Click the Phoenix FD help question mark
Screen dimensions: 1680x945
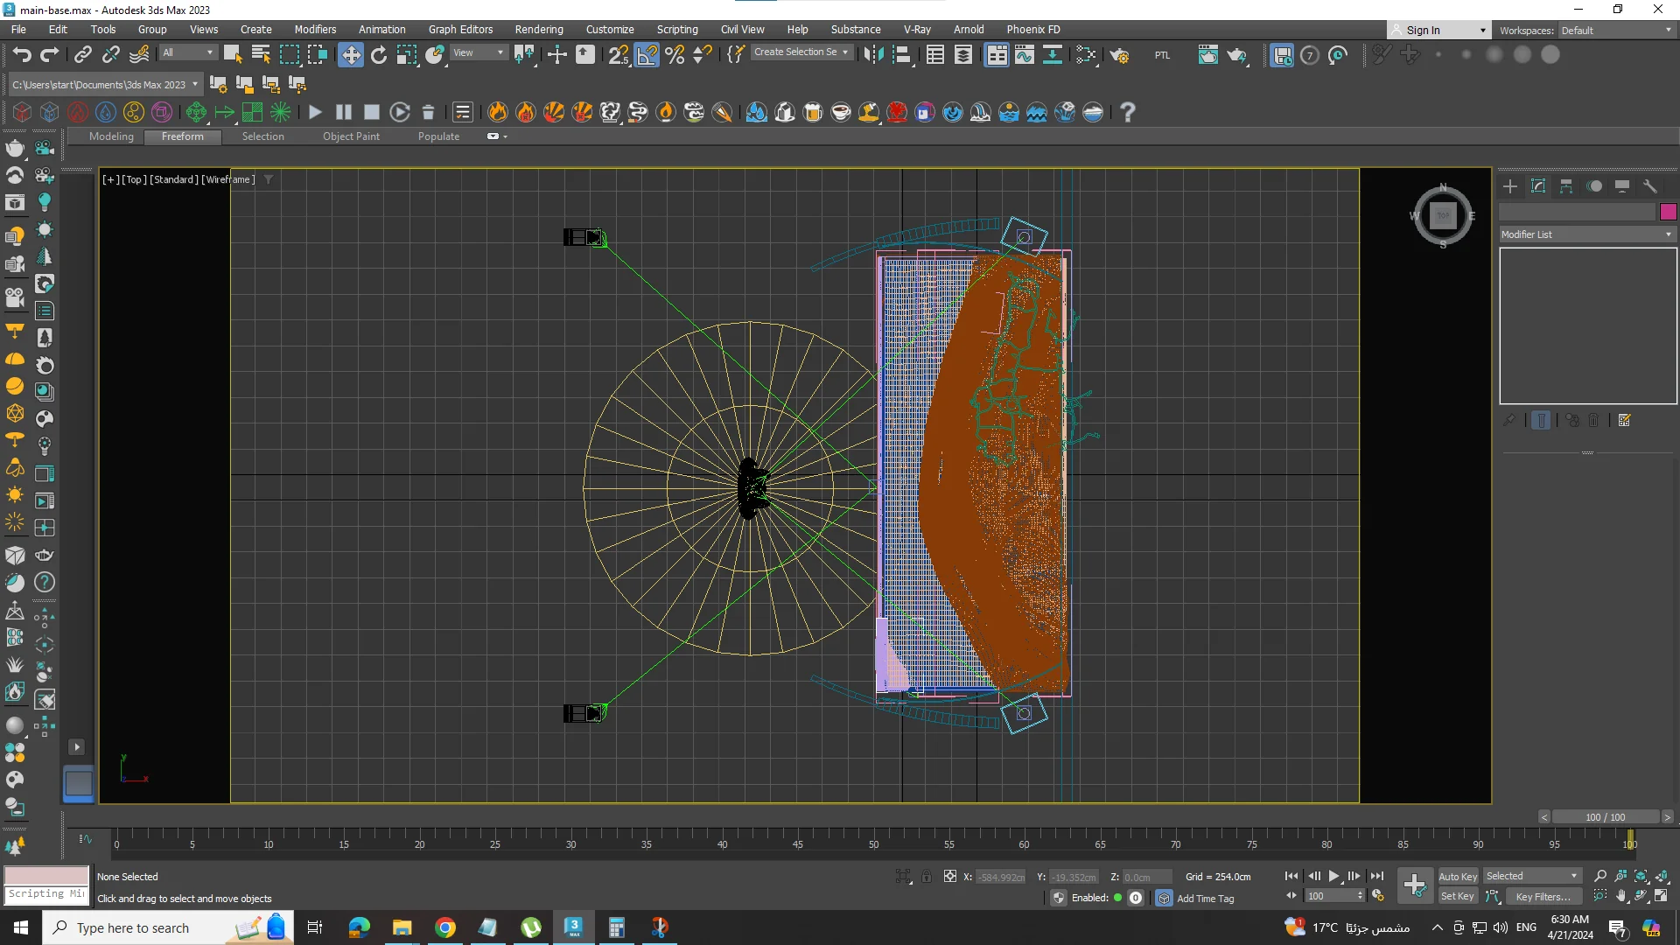tap(1128, 112)
